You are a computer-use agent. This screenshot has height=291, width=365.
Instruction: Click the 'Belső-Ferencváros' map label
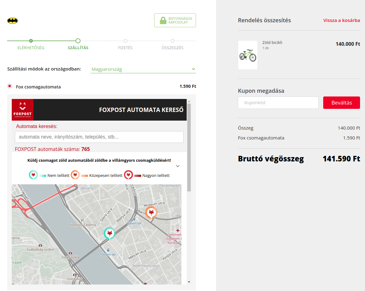click(146, 266)
